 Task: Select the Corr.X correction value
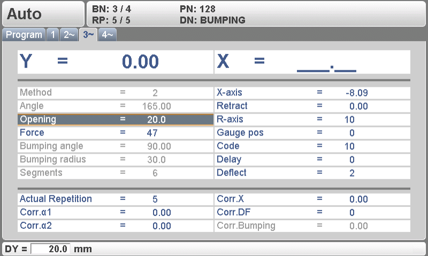coord(358,199)
